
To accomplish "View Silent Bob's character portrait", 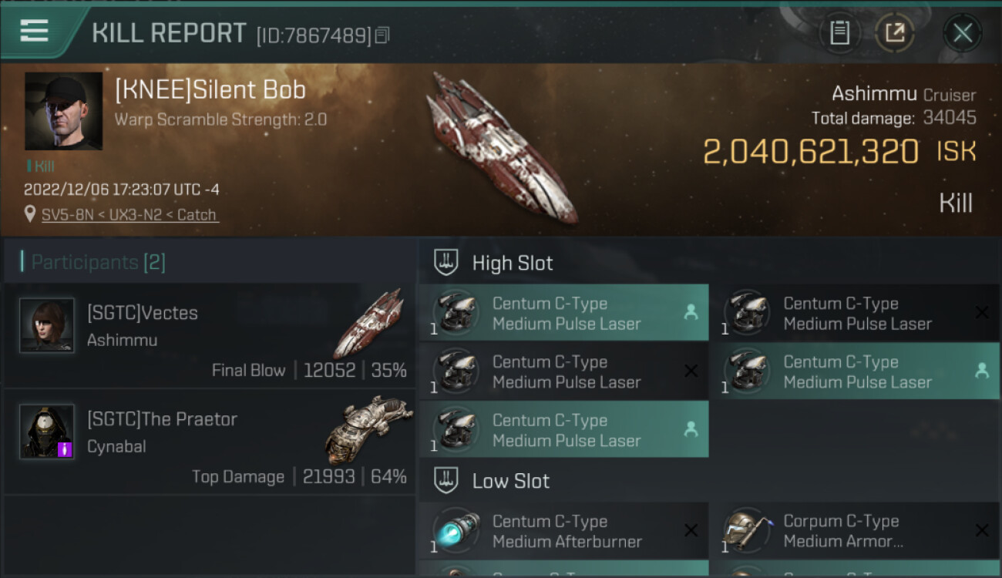I will pos(63,111).
